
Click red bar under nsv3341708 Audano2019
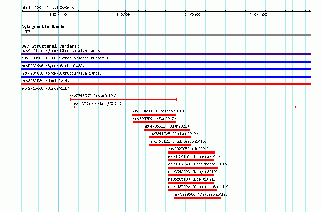coord(170,137)
